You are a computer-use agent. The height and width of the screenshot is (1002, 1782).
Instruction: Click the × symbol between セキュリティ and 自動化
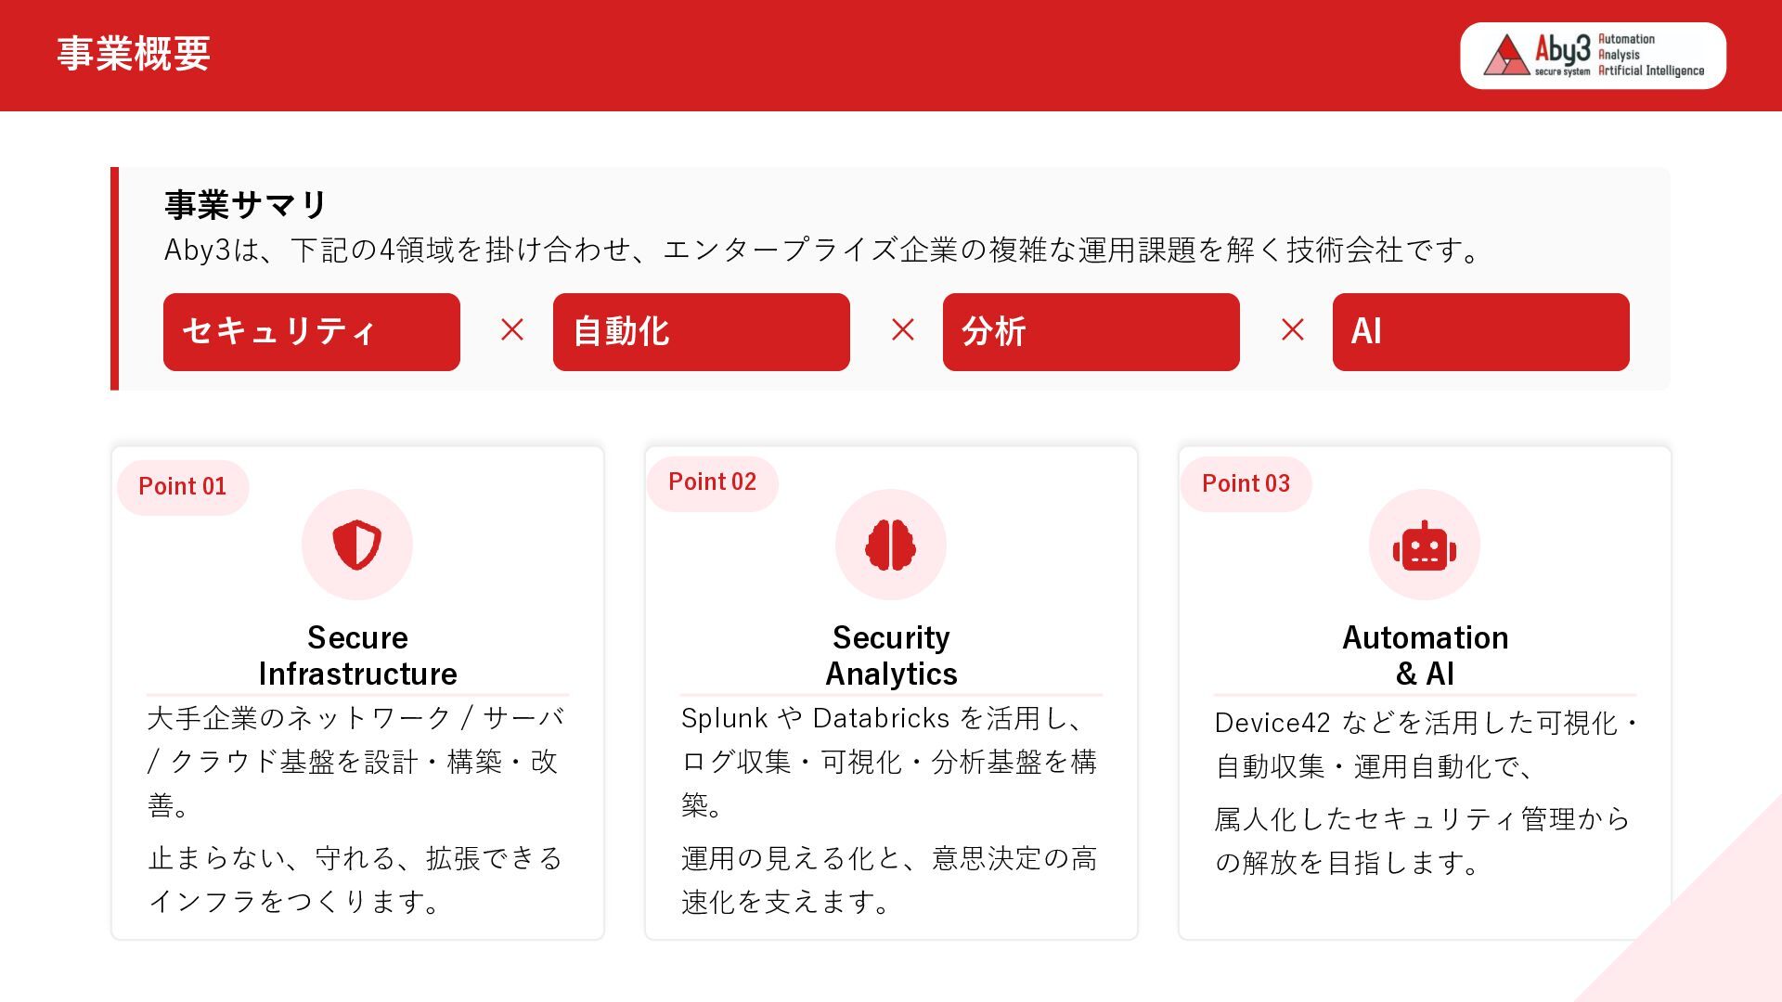point(512,329)
